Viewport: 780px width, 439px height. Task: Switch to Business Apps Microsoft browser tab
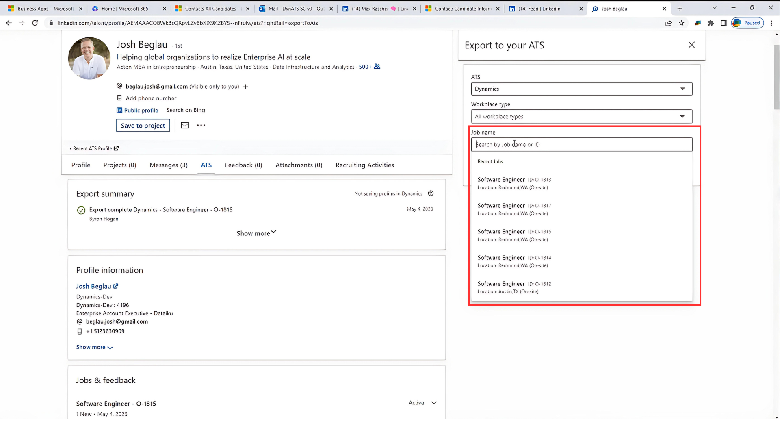[x=45, y=9]
